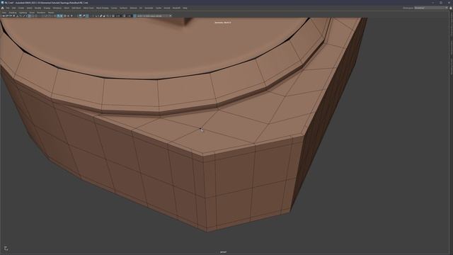The height and width of the screenshot is (255, 453).
Task: Open the viewport View panel menu
Action: (4, 13)
